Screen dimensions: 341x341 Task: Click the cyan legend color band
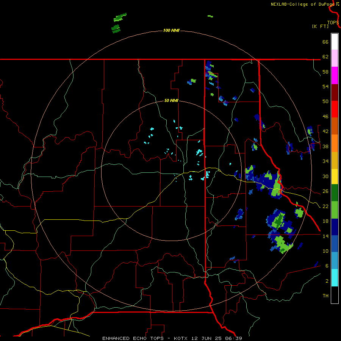335,278
